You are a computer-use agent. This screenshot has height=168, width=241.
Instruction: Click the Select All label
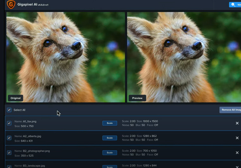click(x=20, y=110)
